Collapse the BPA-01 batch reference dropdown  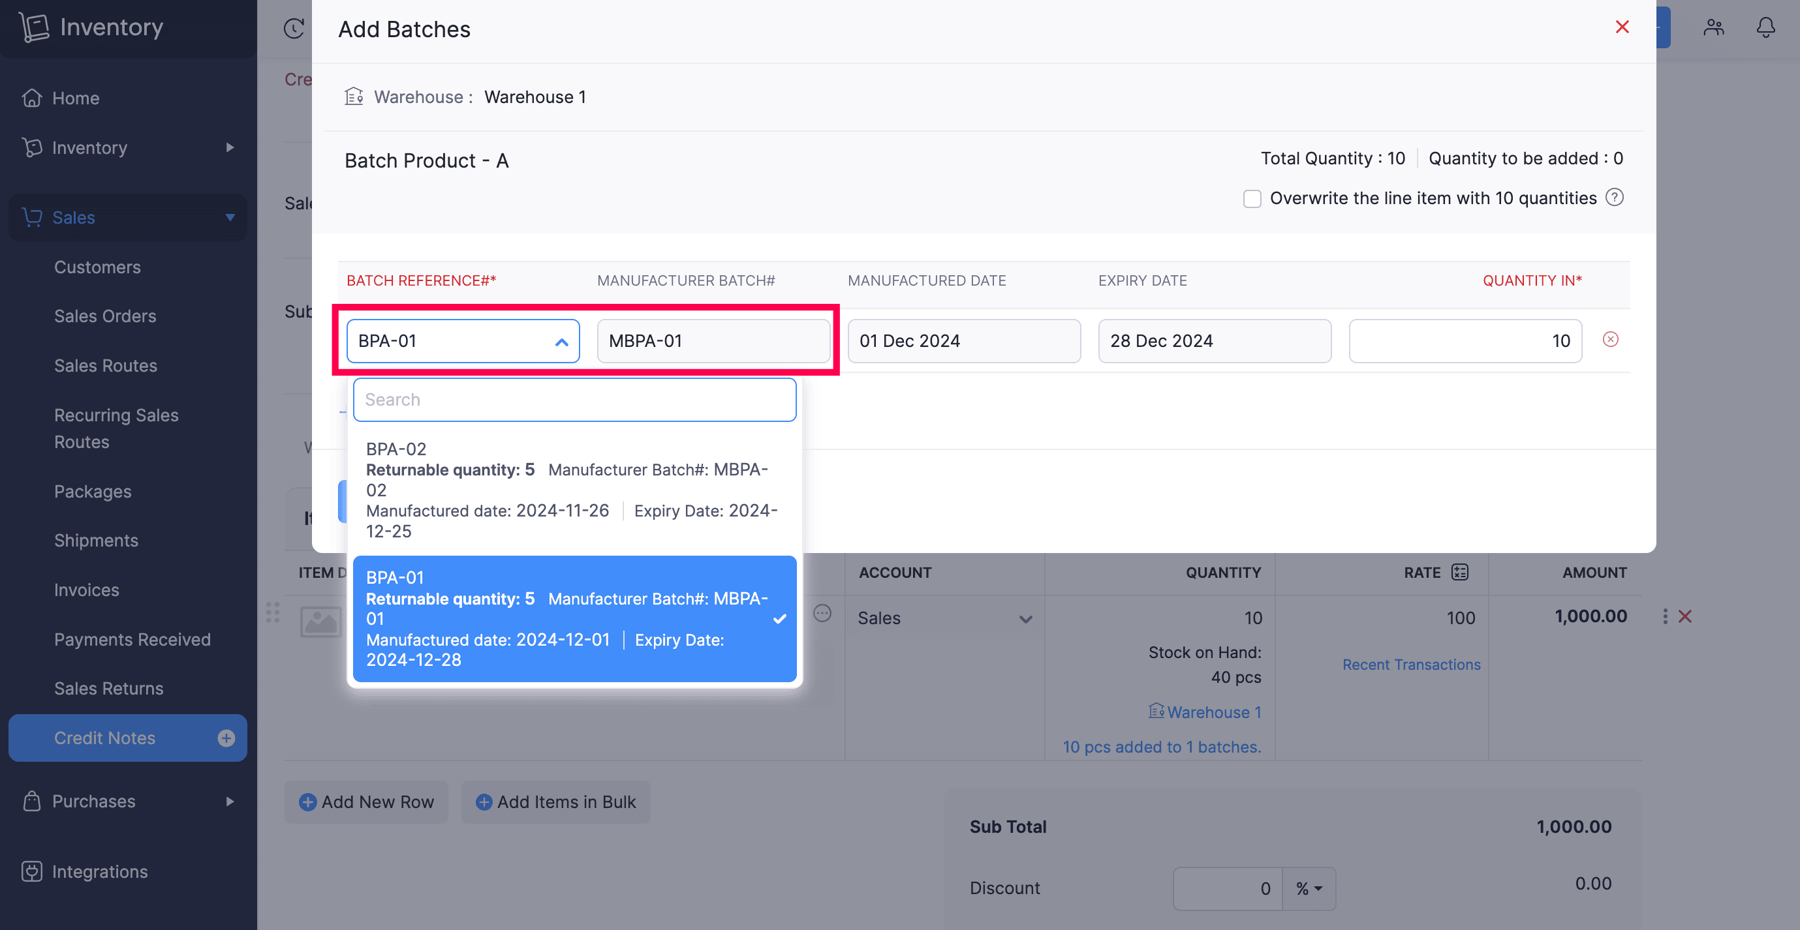click(x=561, y=342)
